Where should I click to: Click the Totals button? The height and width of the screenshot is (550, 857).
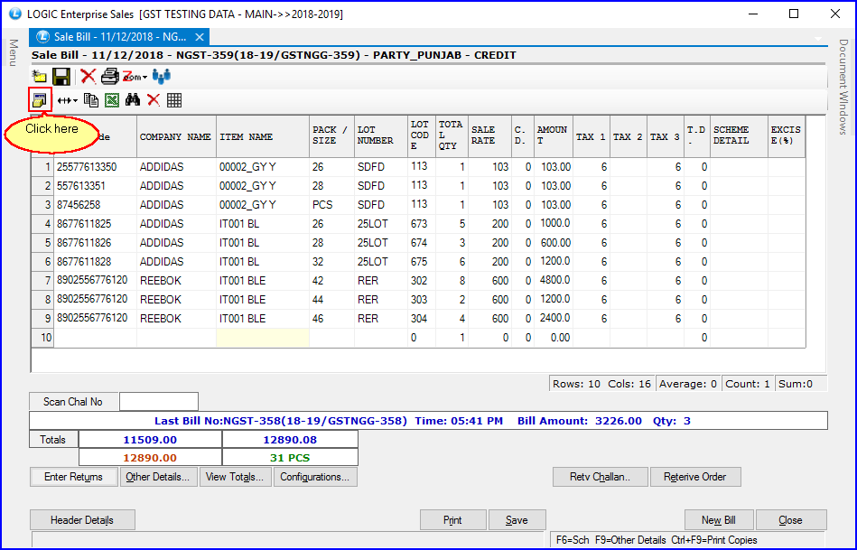point(53,440)
